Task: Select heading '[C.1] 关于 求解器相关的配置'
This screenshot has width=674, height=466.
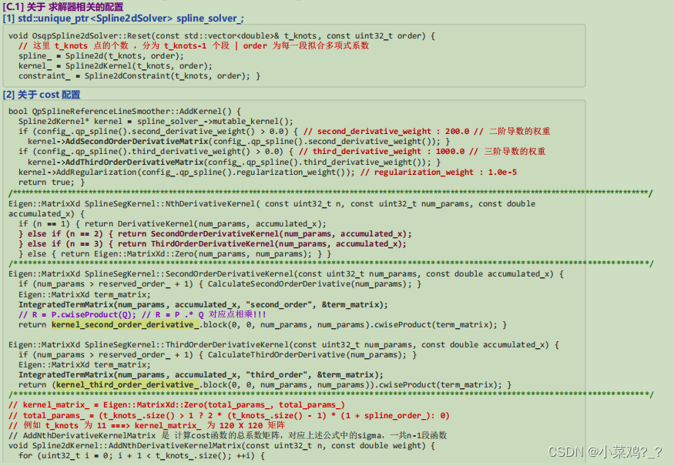Action: click(63, 7)
